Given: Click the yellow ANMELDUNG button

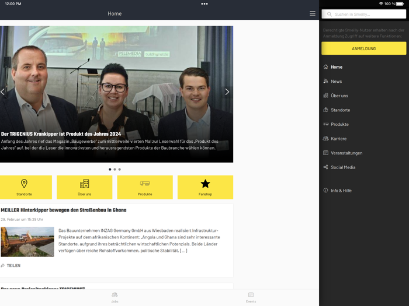Looking at the screenshot, I should pyautogui.click(x=363, y=48).
